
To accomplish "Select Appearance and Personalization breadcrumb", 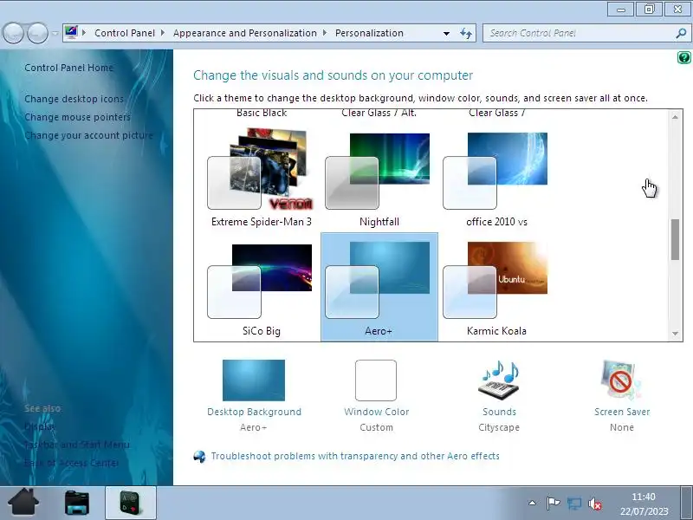I will tap(245, 33).
